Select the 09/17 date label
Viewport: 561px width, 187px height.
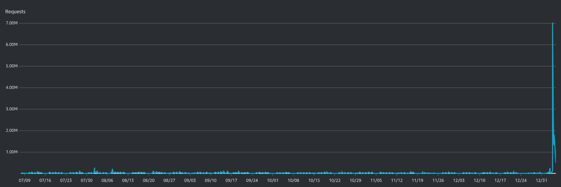click(x=231, y=180)
